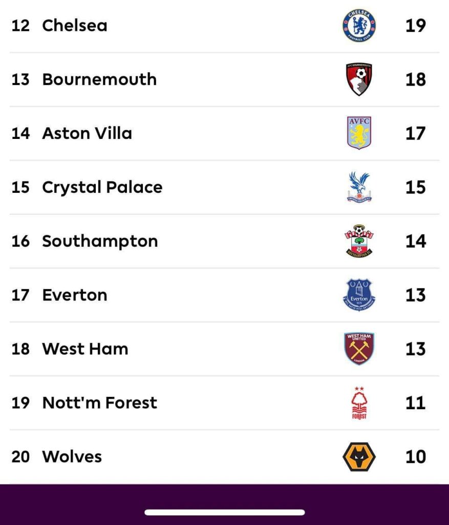Viewport: 449px width, 525px height.
Task: Open the West Ham team name
Action: 85,349
